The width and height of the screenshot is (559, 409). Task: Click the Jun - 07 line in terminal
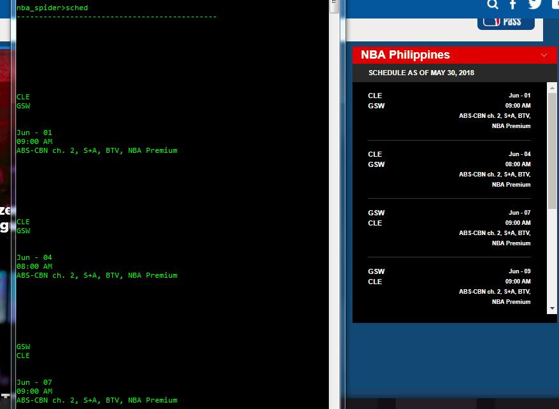(34, 382)
